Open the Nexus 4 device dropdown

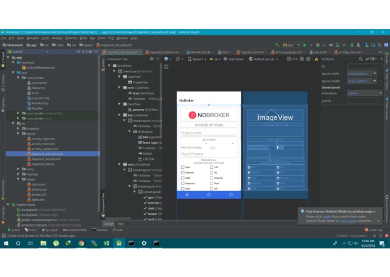click(x=197, y=59)
